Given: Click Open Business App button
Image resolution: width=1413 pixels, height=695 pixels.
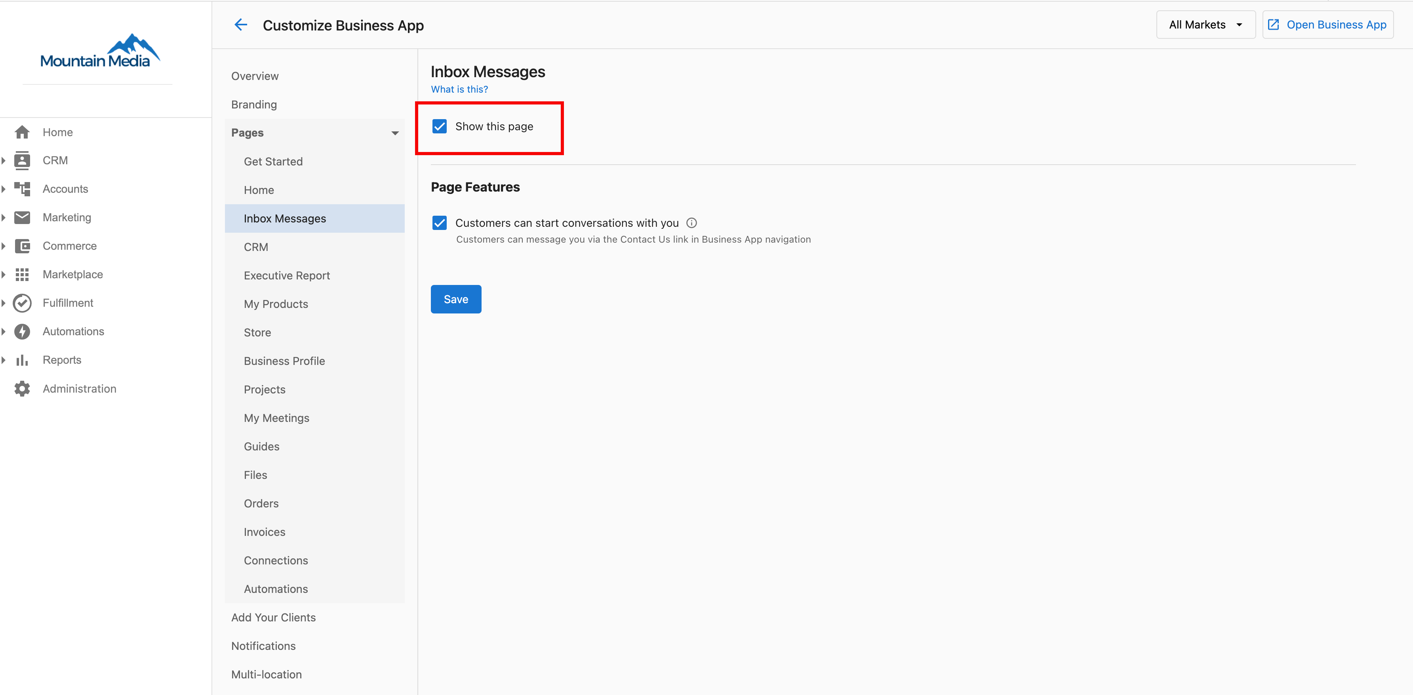Looking at the screenshot, I should tap(1327, 25).
